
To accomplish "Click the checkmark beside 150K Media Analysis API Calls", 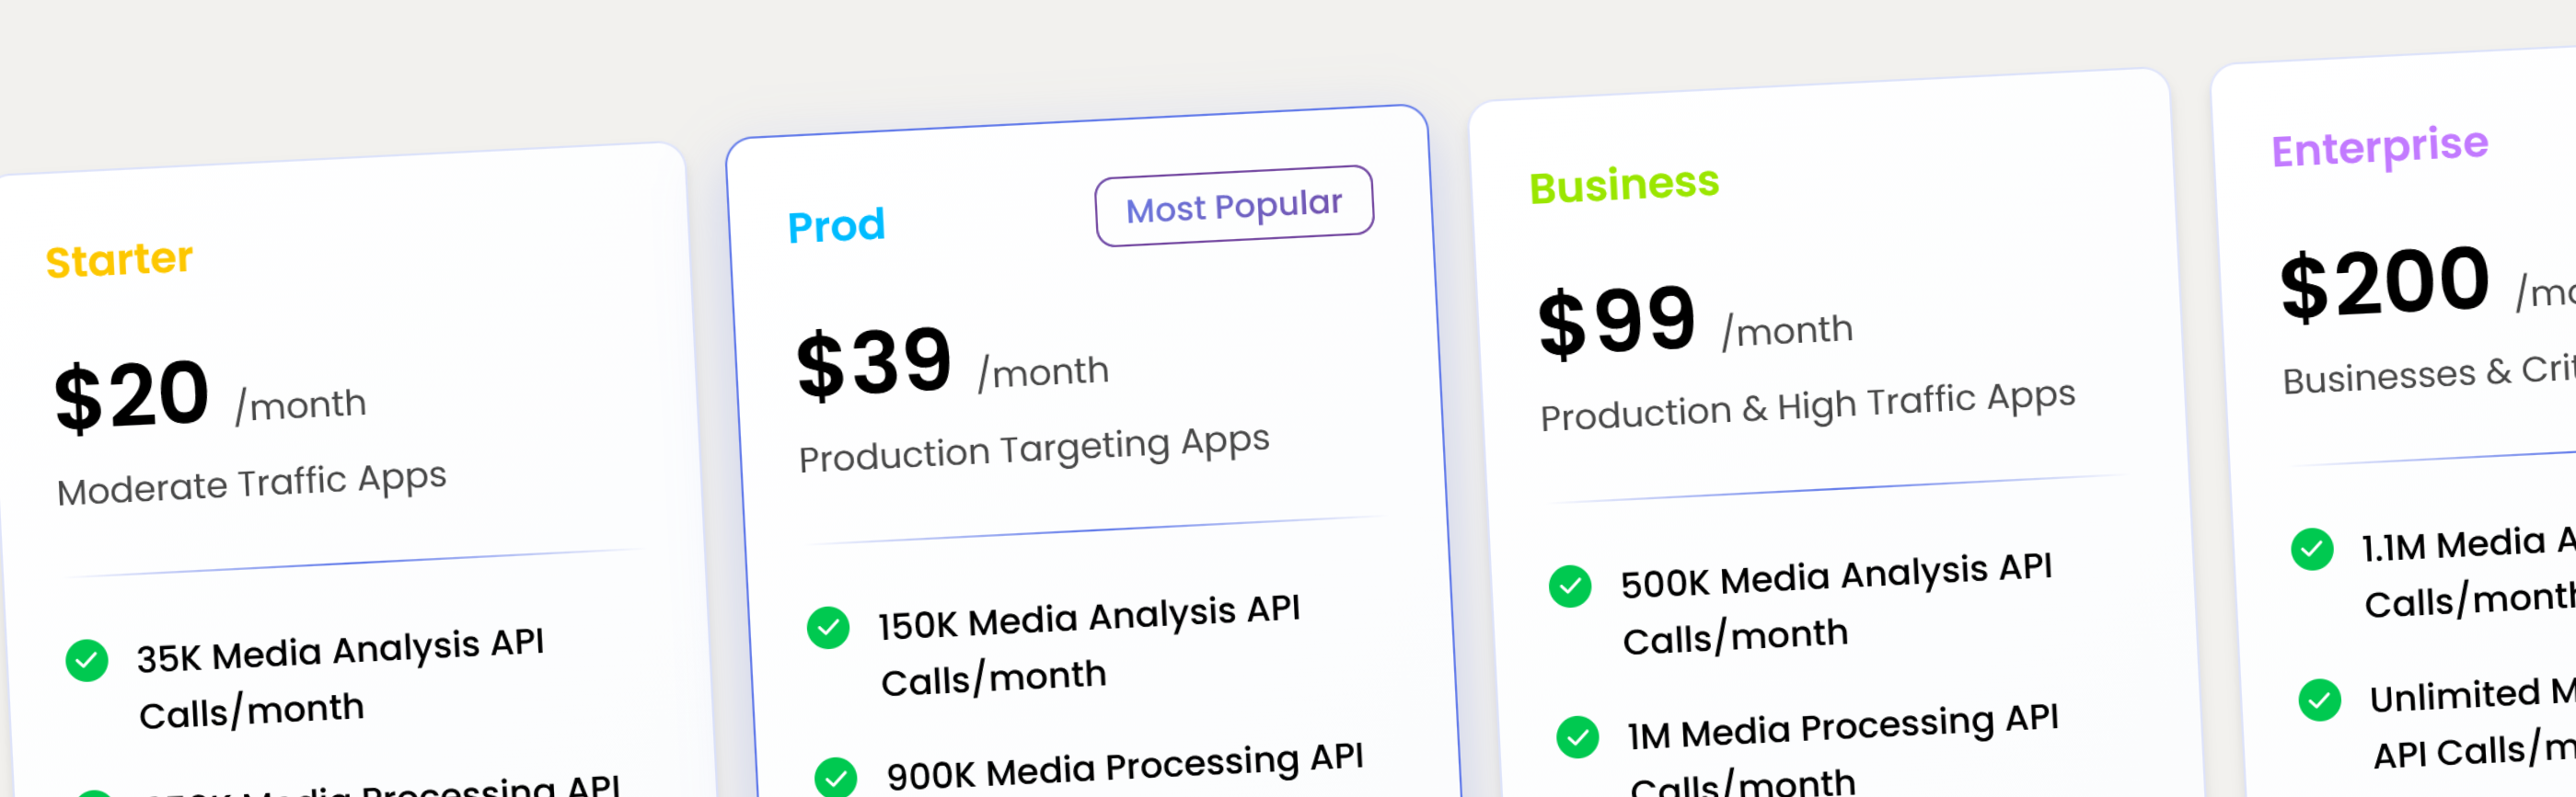I will (829, 627).
